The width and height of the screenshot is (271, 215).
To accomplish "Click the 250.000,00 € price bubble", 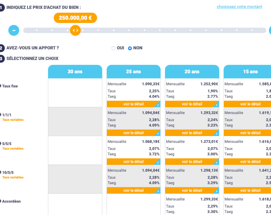I will (75, 18).
